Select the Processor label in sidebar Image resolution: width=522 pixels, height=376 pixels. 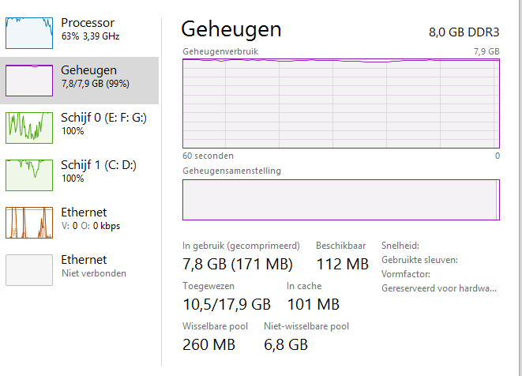pyautogui.click(x=88, y=24)
